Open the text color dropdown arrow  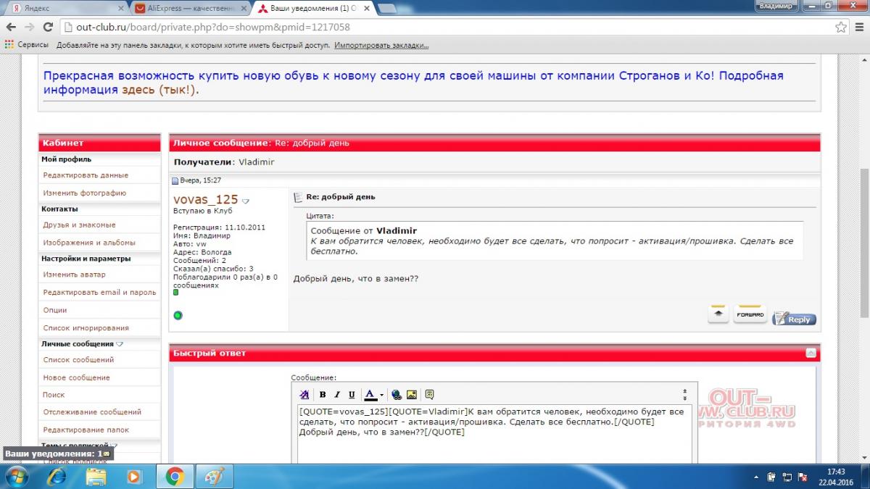(381, 395)
